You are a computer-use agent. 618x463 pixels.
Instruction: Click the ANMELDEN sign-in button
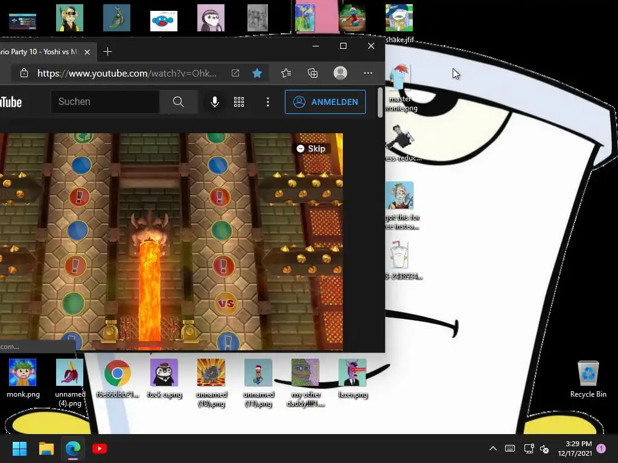pos(325,102)
